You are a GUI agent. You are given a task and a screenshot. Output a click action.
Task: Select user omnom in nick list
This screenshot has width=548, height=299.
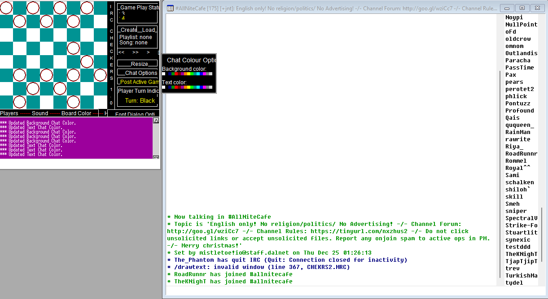[x=514, y=46]
